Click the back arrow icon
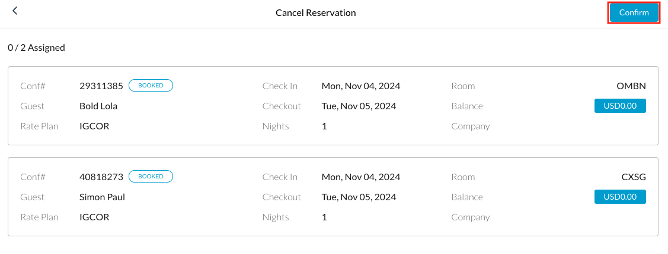668x254 pixels. 15,11
